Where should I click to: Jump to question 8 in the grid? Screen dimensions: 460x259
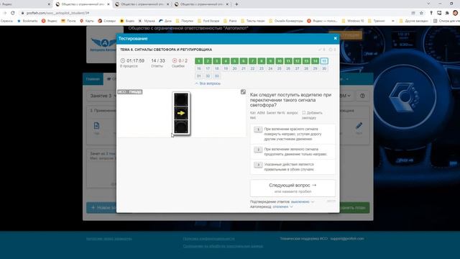pyautogui.click(x=262, y=61)
